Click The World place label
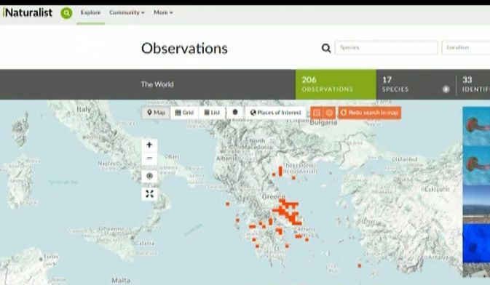490x285 pixels. pyautogui.click(x=157, y=84)
